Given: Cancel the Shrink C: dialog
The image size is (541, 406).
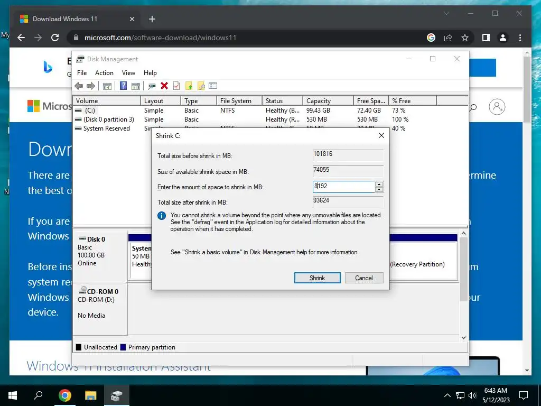Looking at the screenshot, I should (363, 278).
